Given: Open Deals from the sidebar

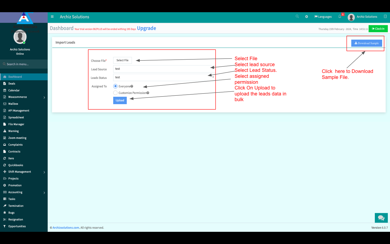Looking at the screenshot, I should point(12,84).
